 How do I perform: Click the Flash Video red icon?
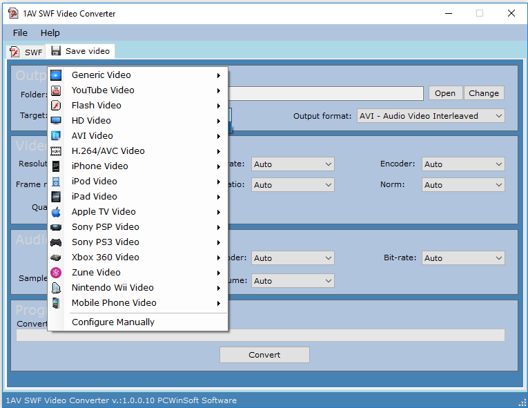pyautogui.click(x=56, y=106)
